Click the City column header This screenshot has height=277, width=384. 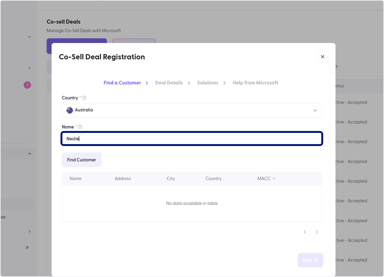(x=171, y=179)
